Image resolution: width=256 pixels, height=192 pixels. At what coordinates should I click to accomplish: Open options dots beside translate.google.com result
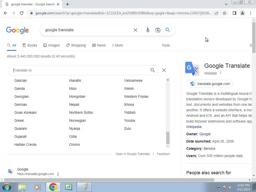click(58, 174)
